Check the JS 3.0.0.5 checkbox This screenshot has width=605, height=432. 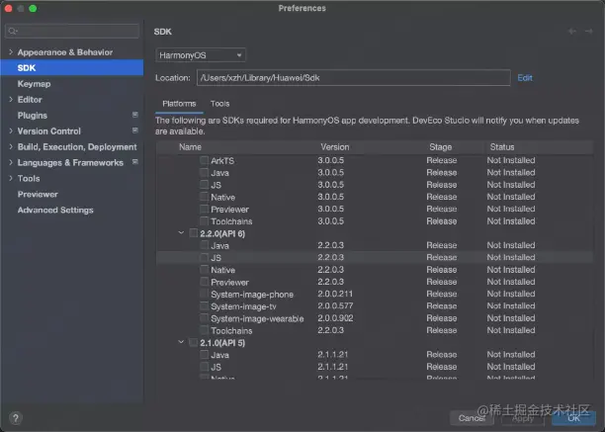point(204,185)
